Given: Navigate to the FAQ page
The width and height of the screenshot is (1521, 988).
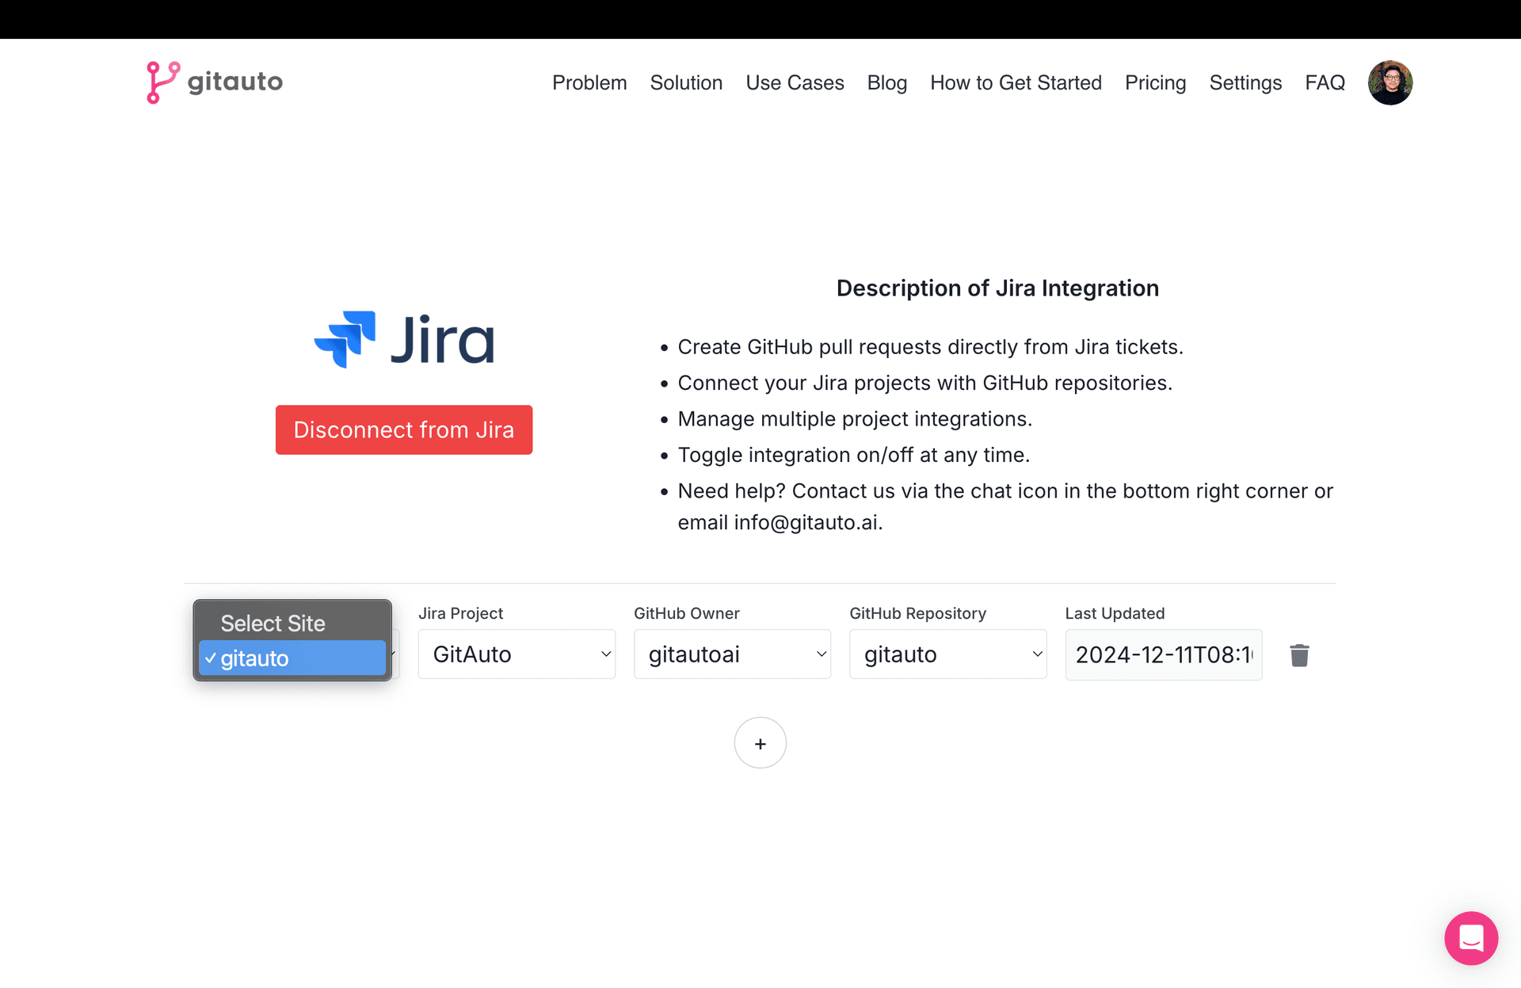Looking at the screenshot, I should 1325,82.
